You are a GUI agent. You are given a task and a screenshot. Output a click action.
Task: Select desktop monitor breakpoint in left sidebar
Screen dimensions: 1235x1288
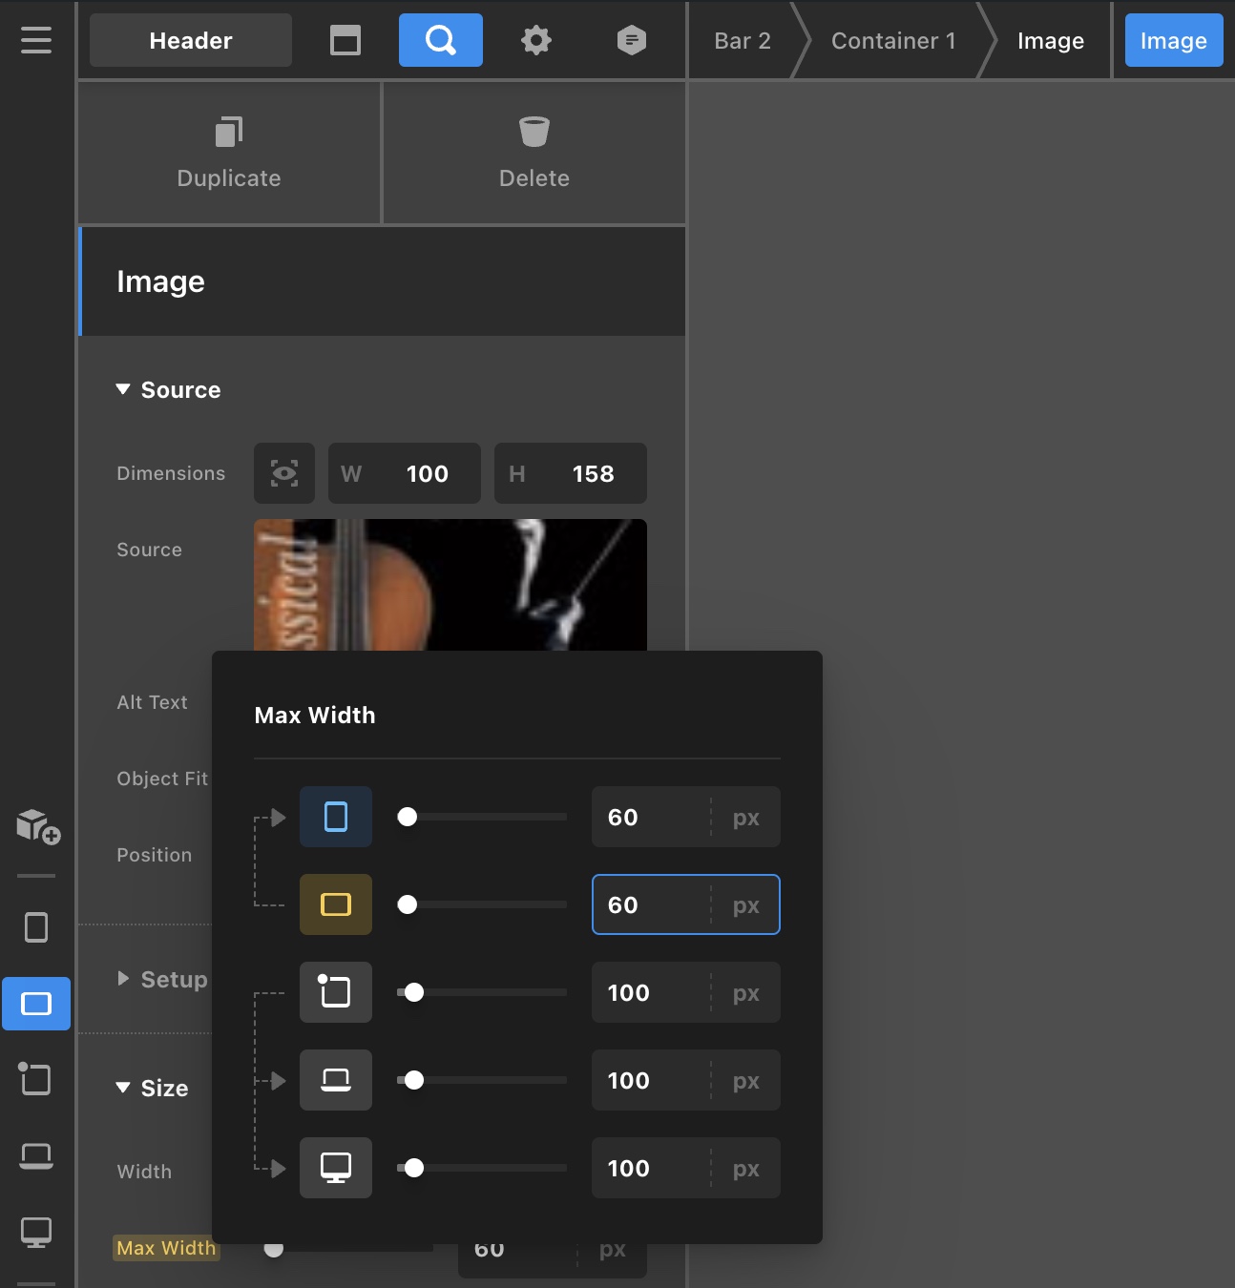36,1232
